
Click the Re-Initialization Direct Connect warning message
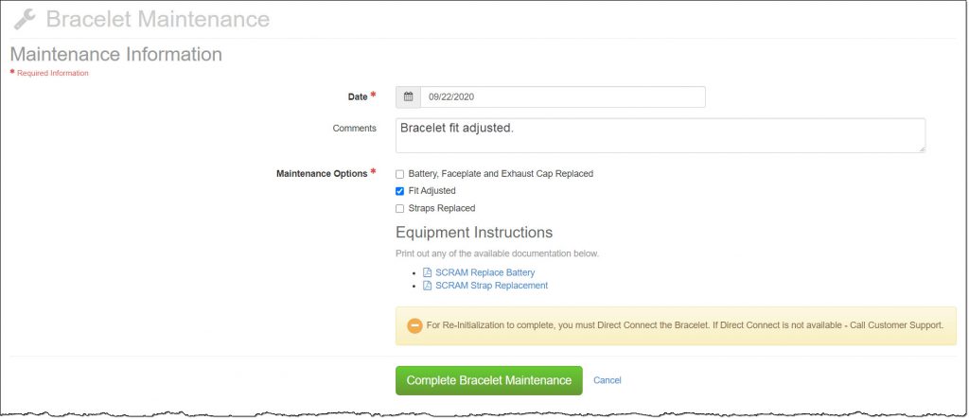click(x=684, y=325)
